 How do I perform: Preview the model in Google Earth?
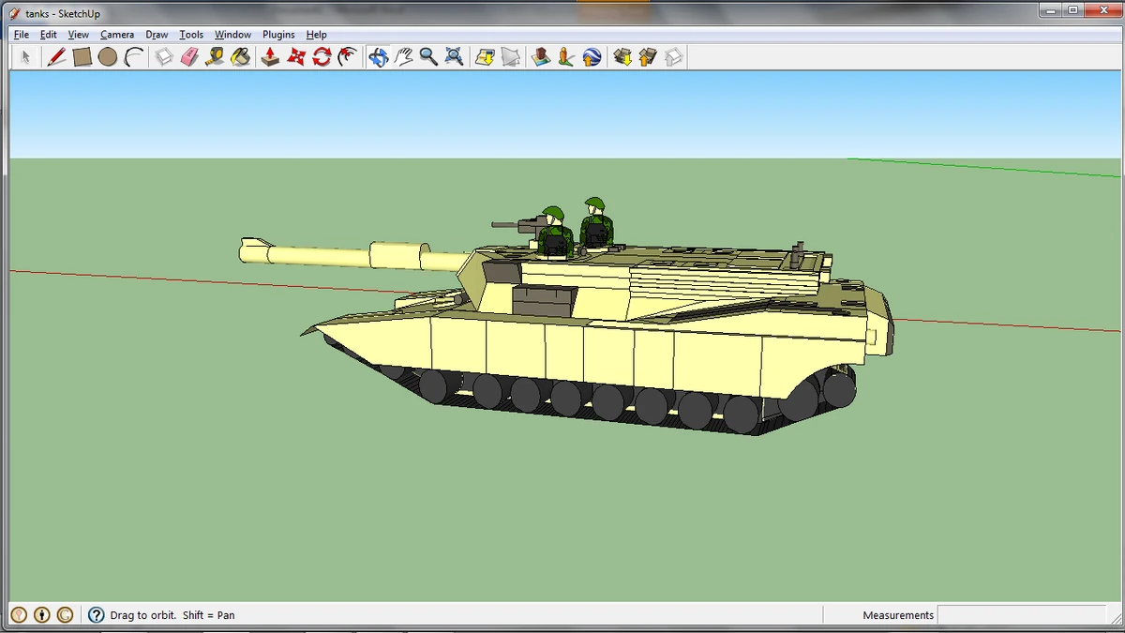[592, 56]
